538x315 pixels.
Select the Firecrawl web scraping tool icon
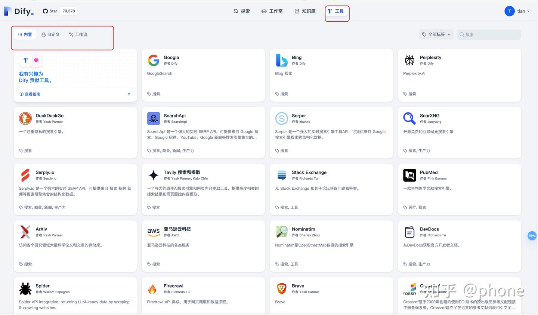pyautogui.click(x=153, y=288)
